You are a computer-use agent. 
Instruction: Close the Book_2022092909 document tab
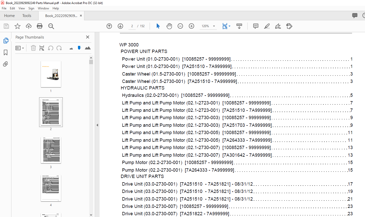pyautogui.click(x=81, y=15)
